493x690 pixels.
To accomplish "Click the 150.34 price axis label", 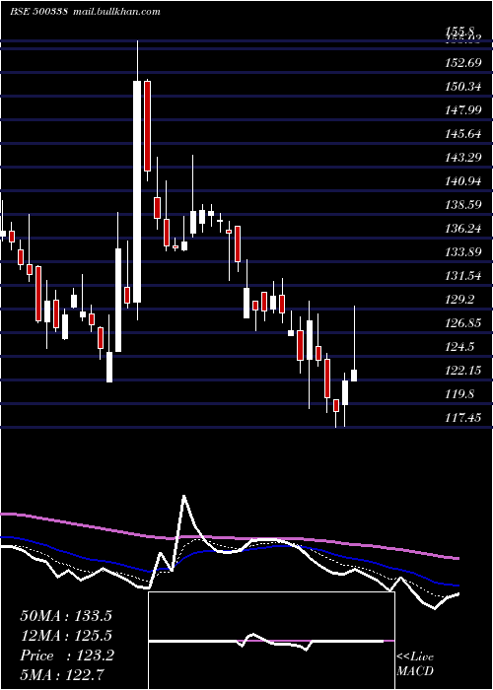I will [x=463, y=87].
